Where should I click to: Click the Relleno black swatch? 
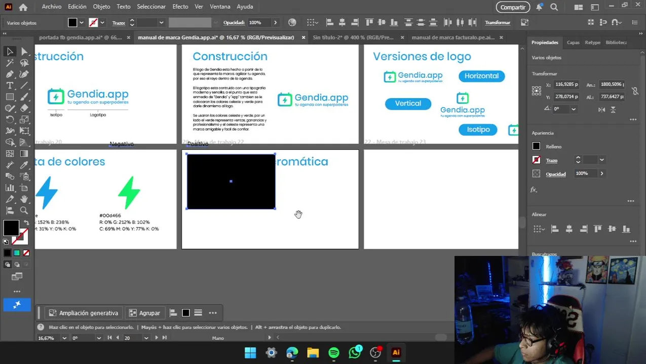(x=536, y=146)
